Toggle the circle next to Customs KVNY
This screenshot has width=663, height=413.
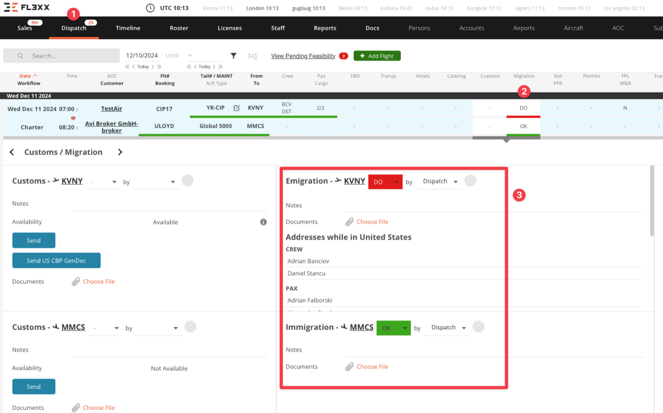click(188, 181)
